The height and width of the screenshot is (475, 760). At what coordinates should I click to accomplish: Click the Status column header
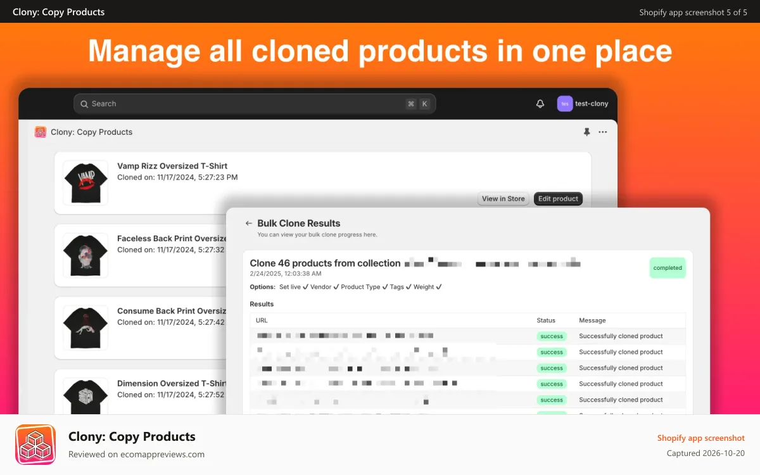point(546,320)
